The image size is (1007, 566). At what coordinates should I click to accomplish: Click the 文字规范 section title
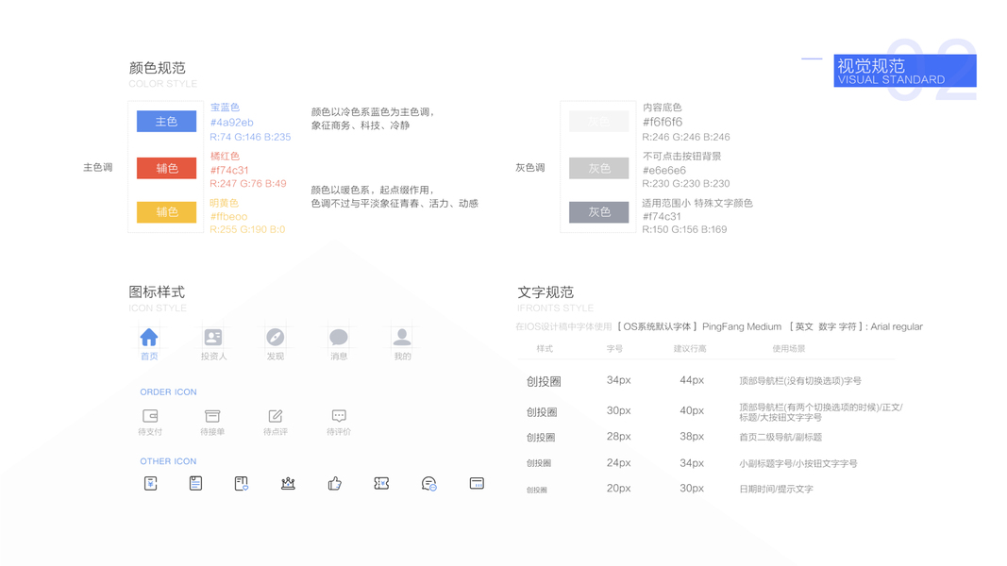click(545, 292)
